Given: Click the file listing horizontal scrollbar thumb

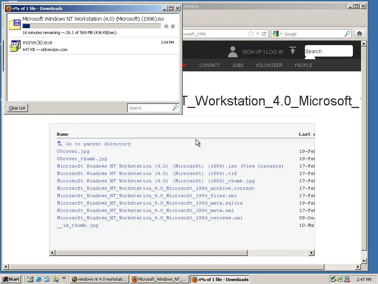Looking at the screenshot, I should point(151,253).
